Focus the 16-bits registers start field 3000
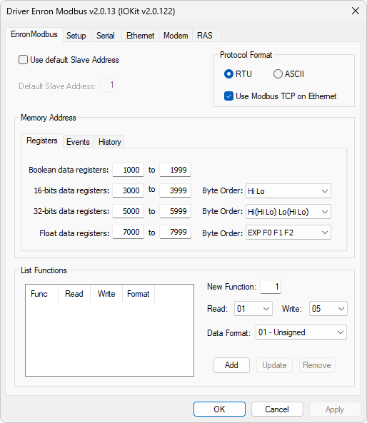Screen dimensions: 367x423 click(129, 190)
